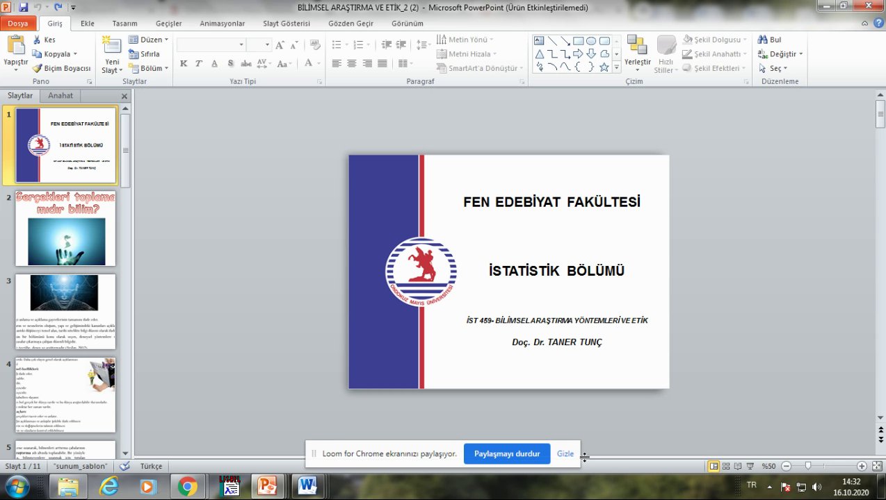Close the slides thumbnail pane

pos(124,97)
